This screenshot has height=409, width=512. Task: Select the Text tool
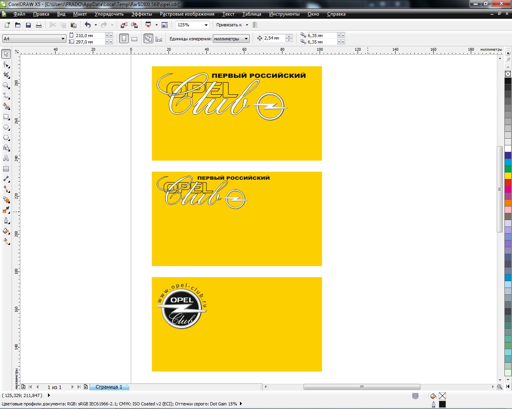click(6, 158)
